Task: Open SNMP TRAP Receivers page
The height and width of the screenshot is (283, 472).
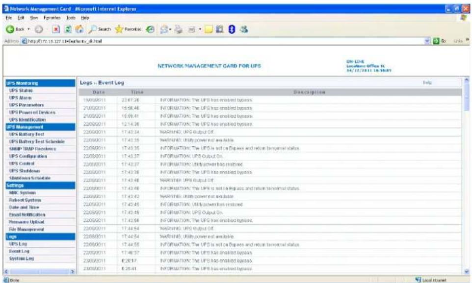Action: coord(32,149)
